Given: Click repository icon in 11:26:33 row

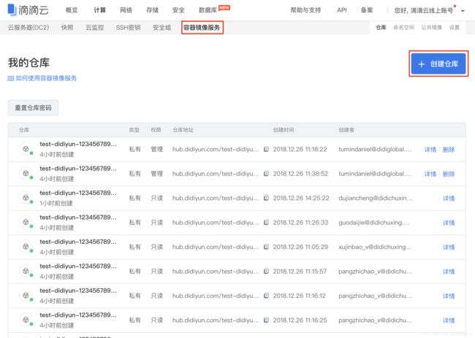Looking at the screenshot, I should [x=26, y=222].
